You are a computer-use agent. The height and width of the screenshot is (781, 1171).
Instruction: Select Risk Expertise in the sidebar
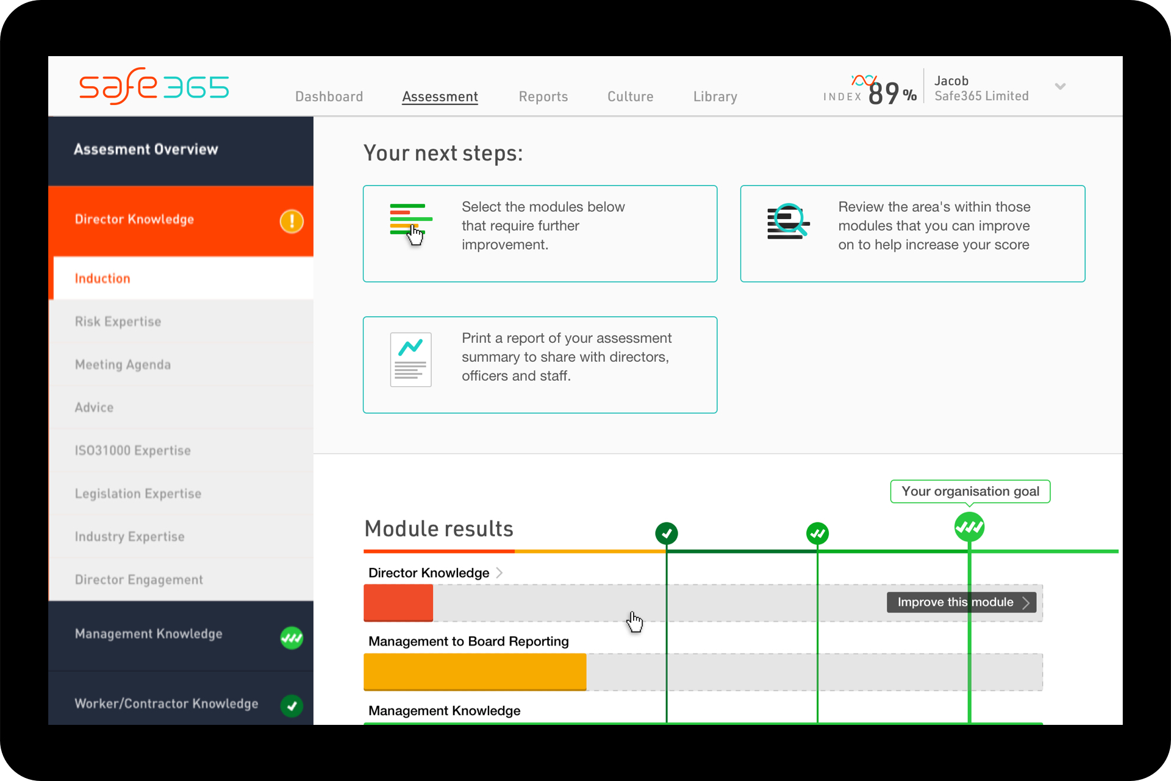pyautogui.click(x=118, y=322)
